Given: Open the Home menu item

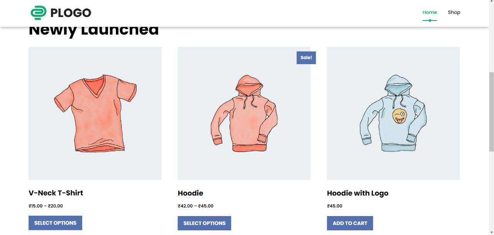Looking at the screenshot, I should click(x=430, y=12).
